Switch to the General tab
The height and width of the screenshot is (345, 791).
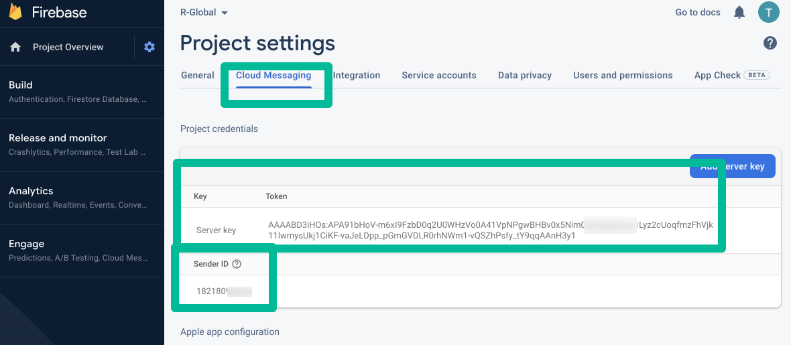[197, 76]
